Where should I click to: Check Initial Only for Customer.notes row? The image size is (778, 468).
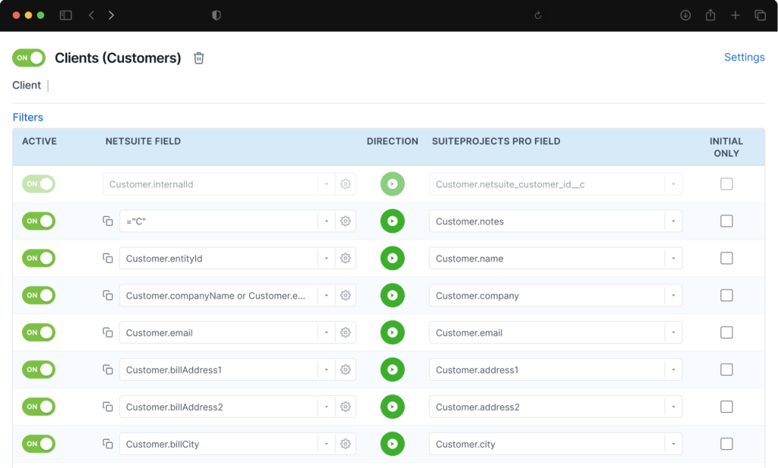click(x=726, y=221)
